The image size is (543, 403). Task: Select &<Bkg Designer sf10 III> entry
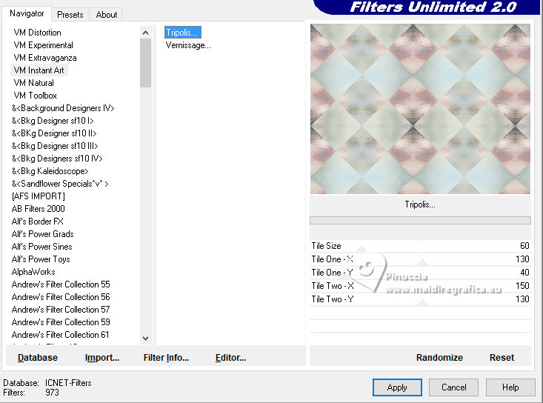click(55, 146)
